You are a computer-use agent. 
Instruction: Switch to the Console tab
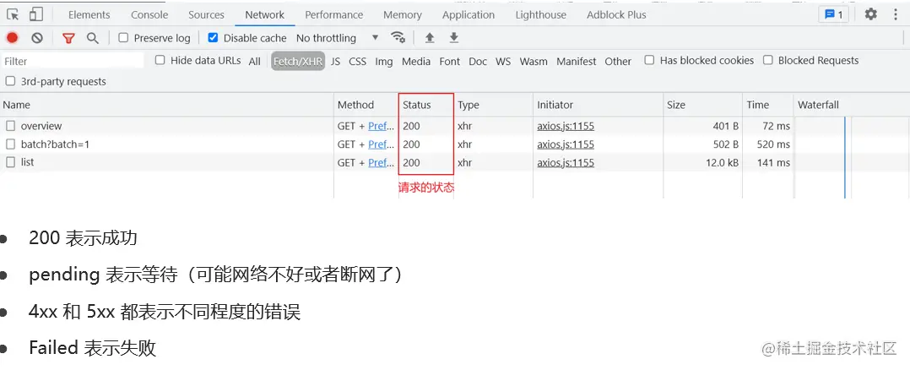pyautogui.click(x=149, y=14)
